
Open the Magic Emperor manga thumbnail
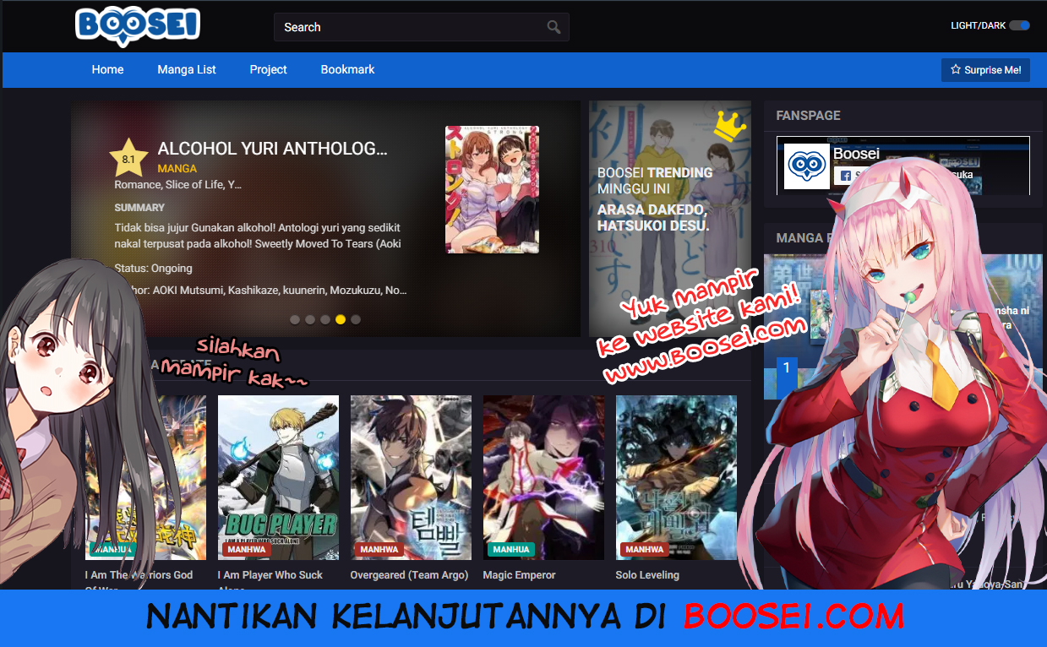(x=543, y=477)
